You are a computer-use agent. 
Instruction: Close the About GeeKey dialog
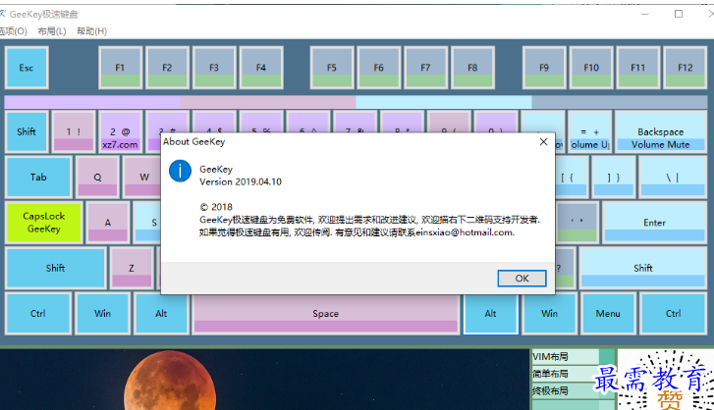point(543,142)
